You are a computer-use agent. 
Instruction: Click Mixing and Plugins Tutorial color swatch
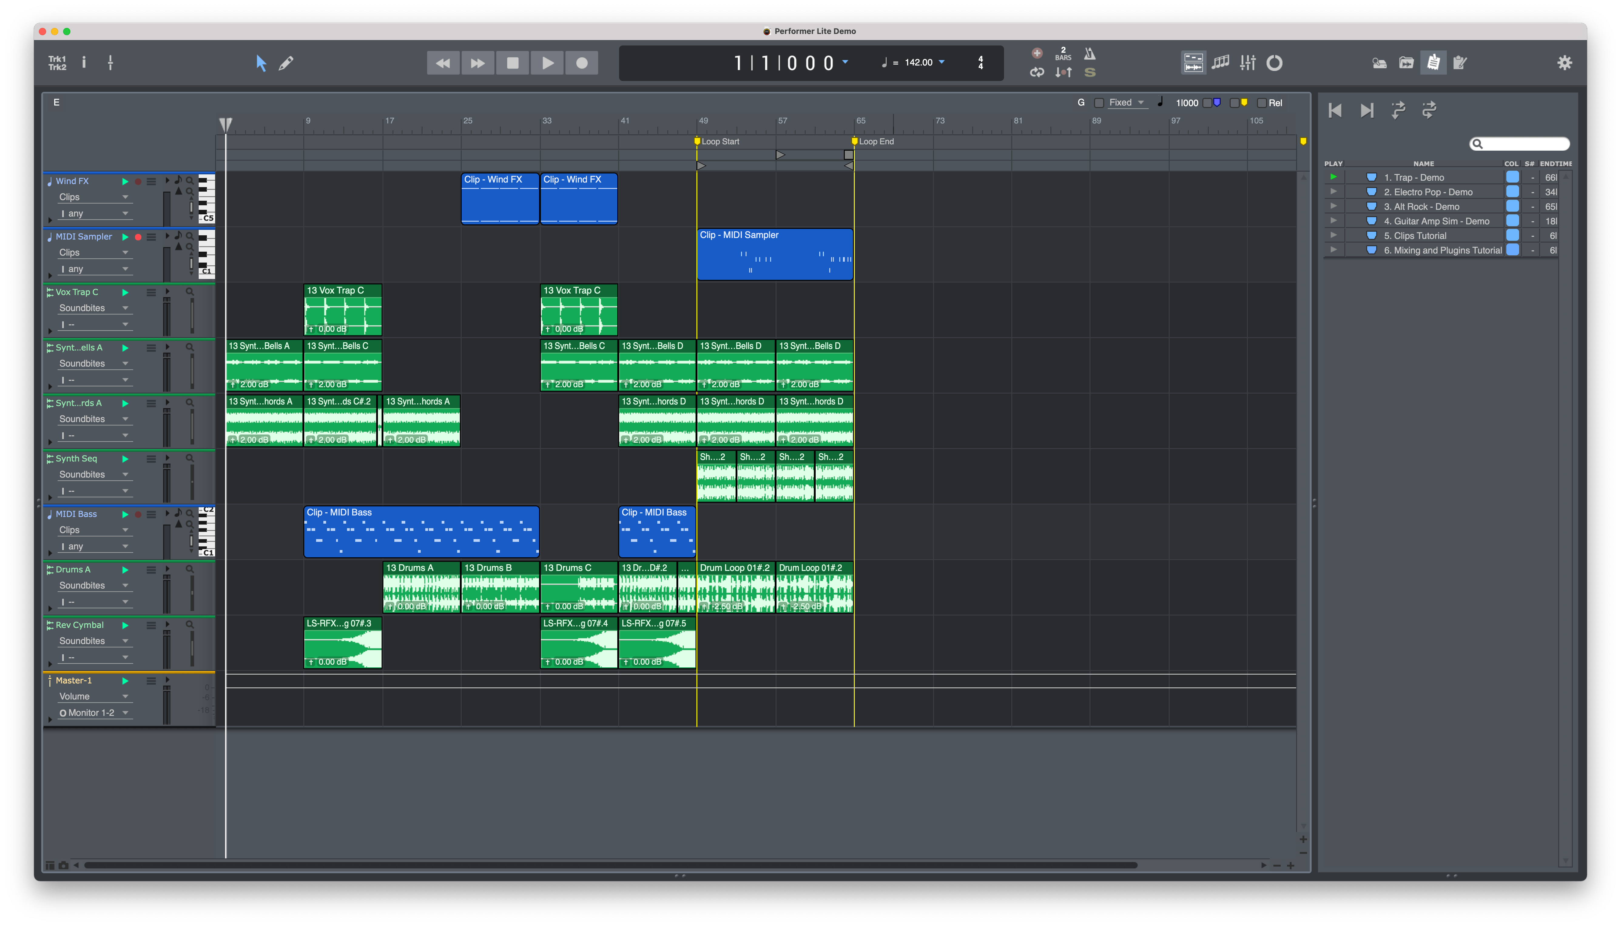[1513, 250]
